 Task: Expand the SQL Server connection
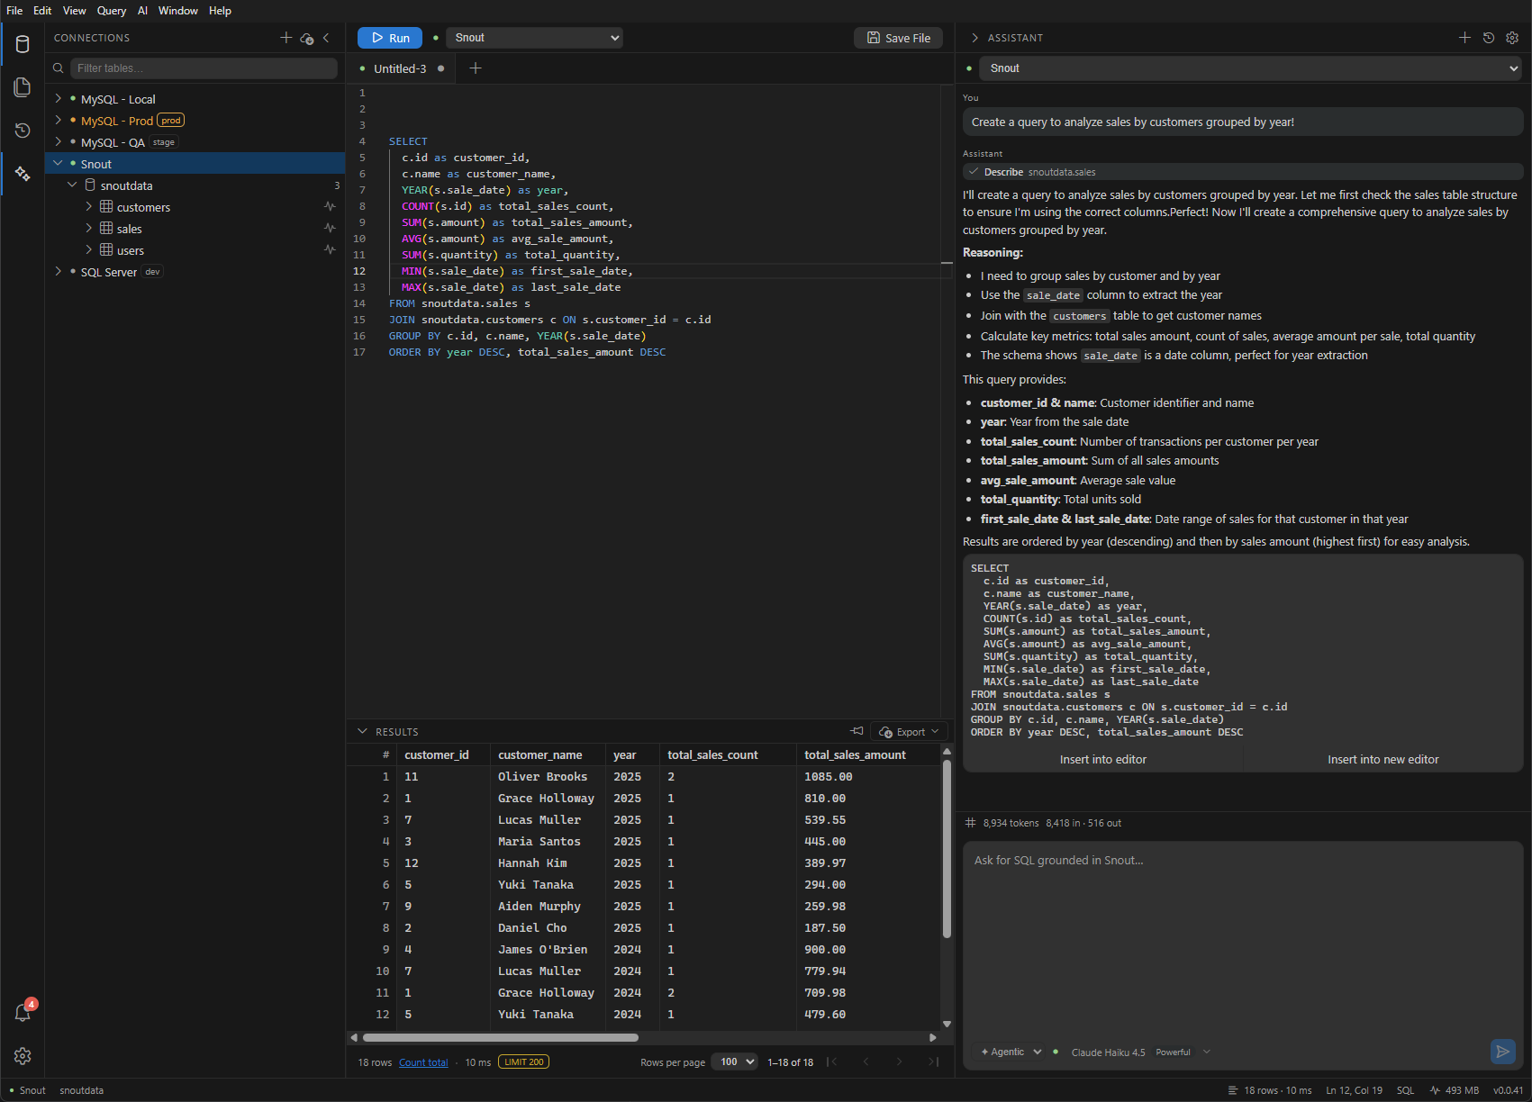click(59, 271)
